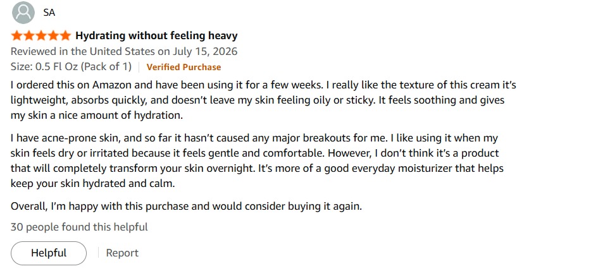Click the Verified Purchase label
This screenshot has height=271, width=591.
pos(184,67)
